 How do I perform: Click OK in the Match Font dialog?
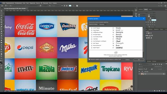(139, 60)
